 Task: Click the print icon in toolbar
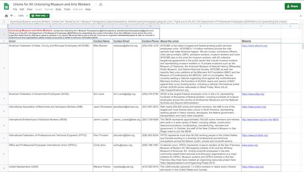(6, 16)
